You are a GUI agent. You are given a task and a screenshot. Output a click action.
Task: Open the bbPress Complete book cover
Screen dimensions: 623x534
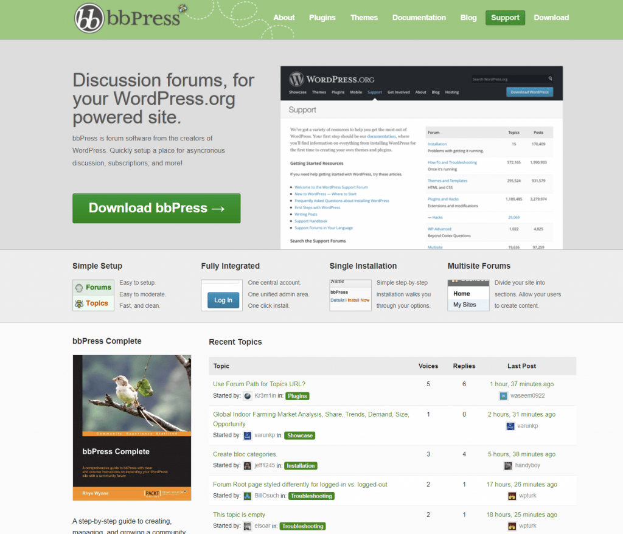[x=132, y=428]
